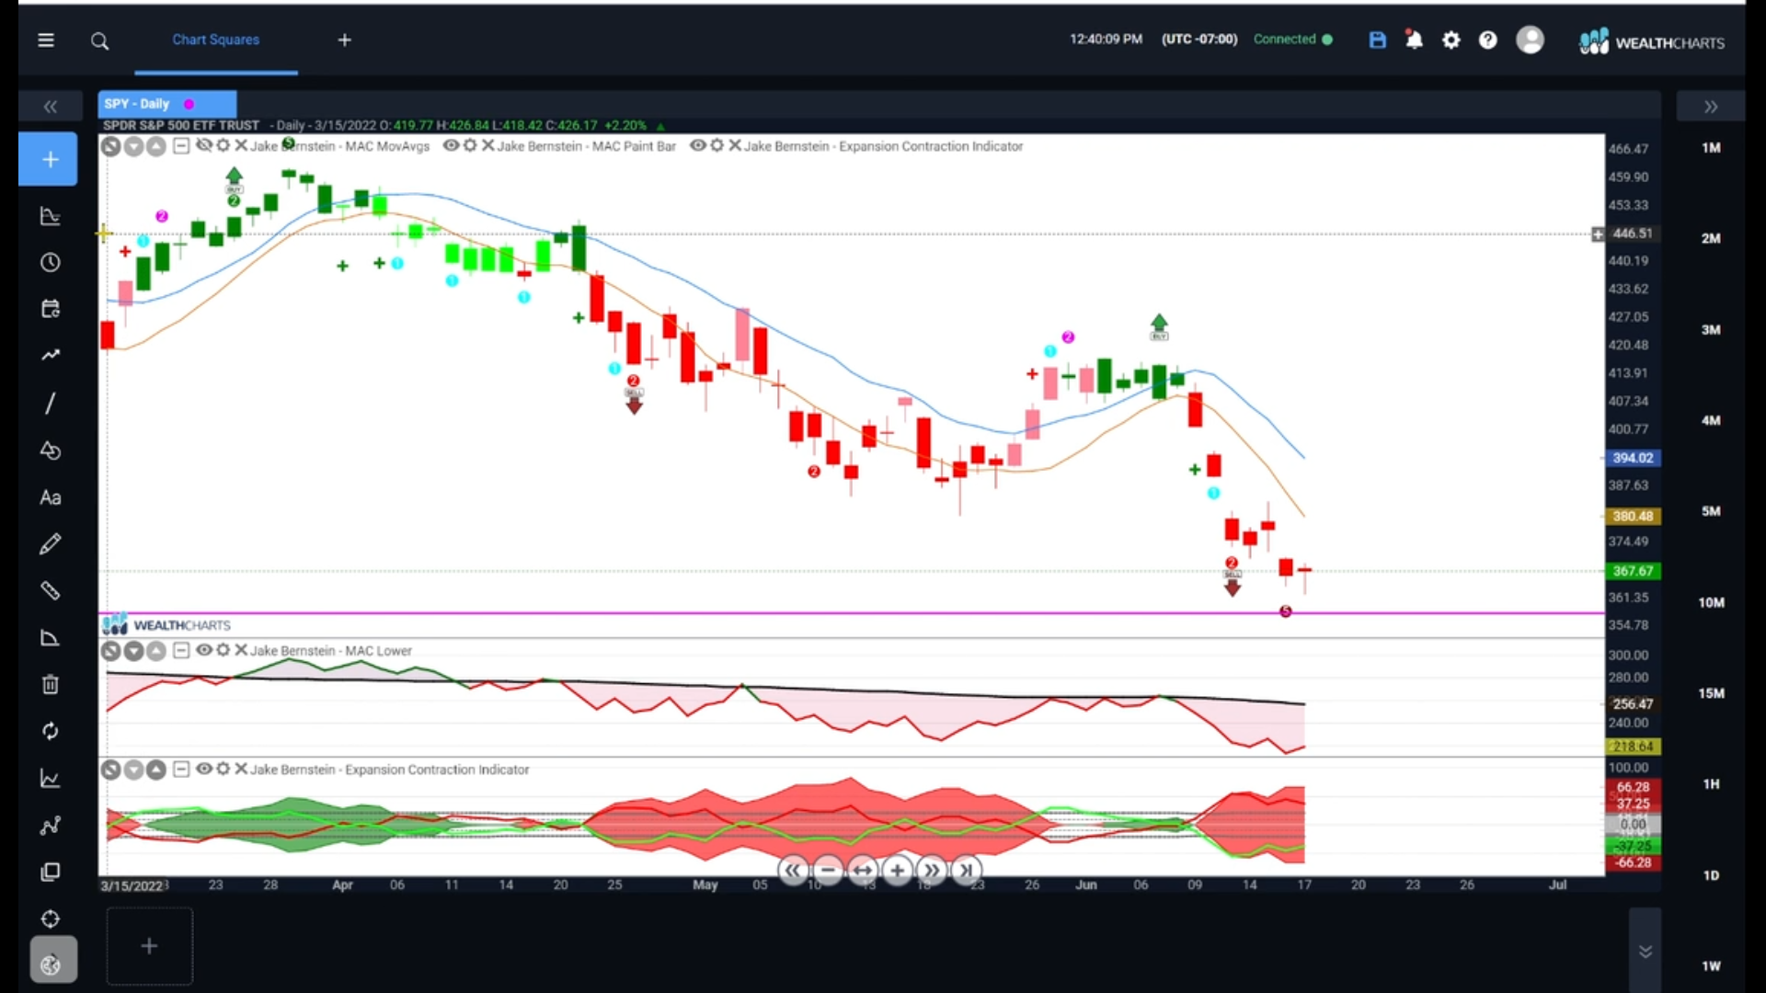Step chart backward with double-left arrows

pyautogui.click(x=792, y=870)
